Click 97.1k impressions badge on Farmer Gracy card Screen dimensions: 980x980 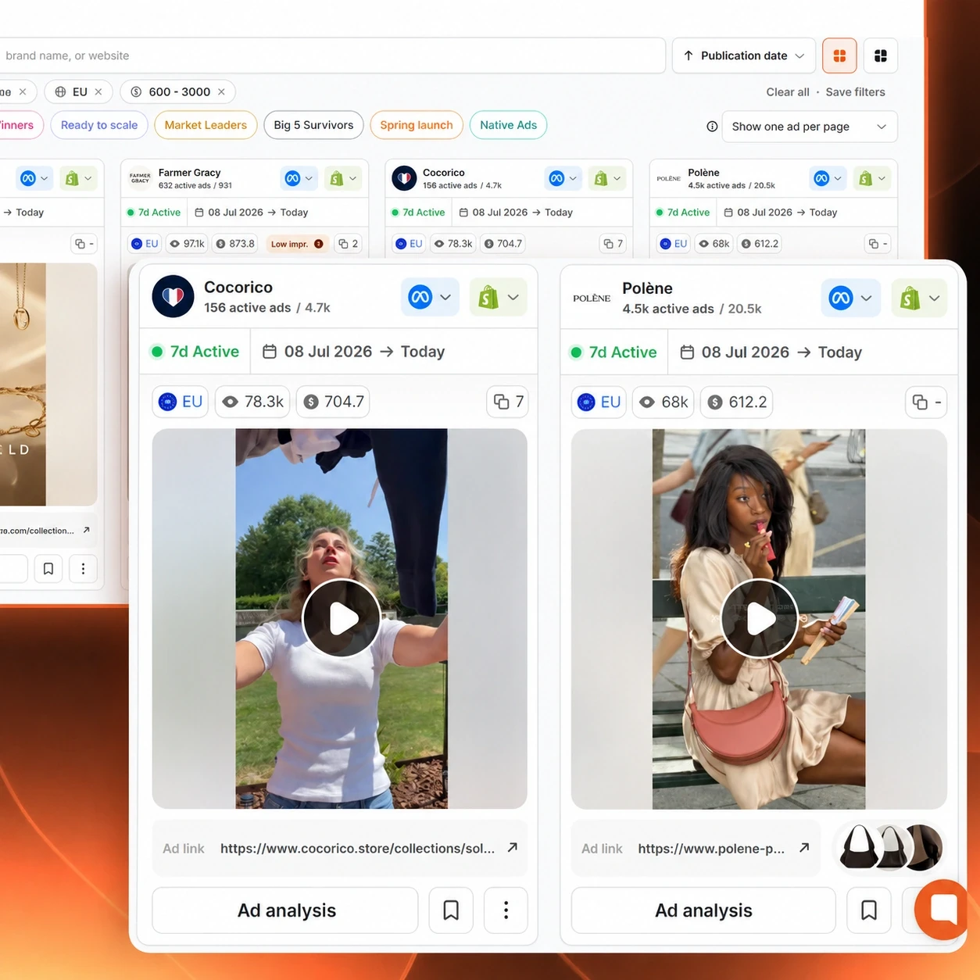(187, 244)
